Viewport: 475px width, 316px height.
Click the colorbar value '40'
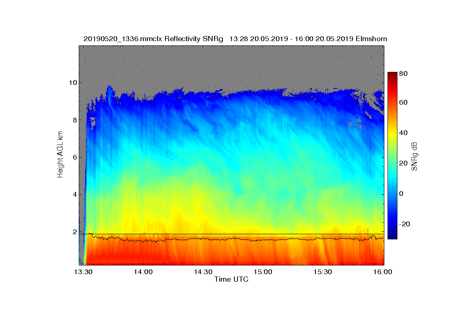[403, 133]
